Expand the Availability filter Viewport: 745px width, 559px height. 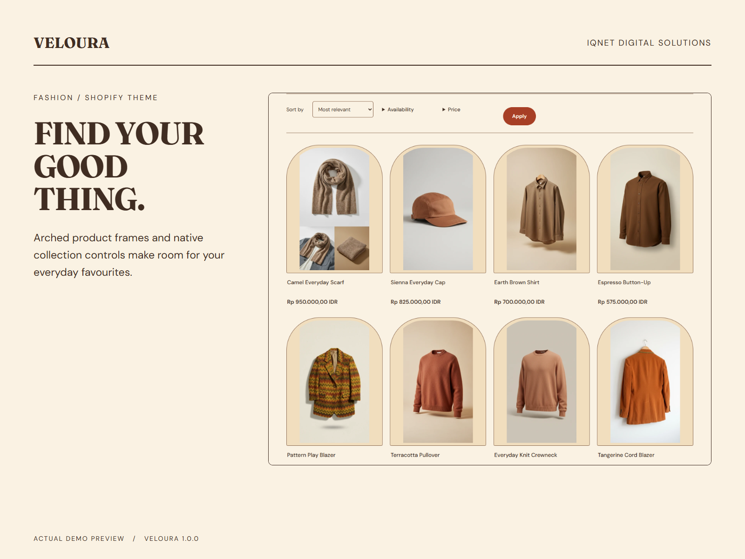[x=398, y=109]
